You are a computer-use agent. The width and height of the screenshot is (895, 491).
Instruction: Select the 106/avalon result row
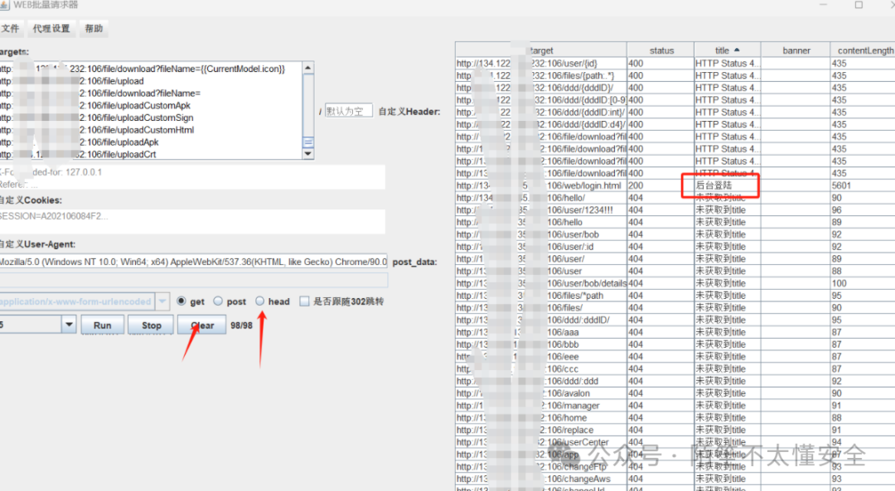pyautogui.click(x=675, y=393)
